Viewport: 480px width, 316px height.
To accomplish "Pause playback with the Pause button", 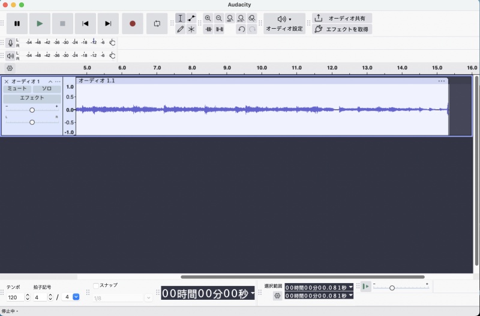I will pyautogui.click(x=17, y=23).
